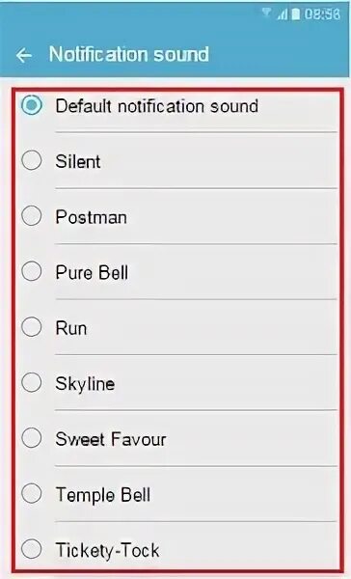Image resolution: width=351 pixels, height=579 pixels.
Task: Tap the Sweet Favour label text
Action: pos(111,439)
